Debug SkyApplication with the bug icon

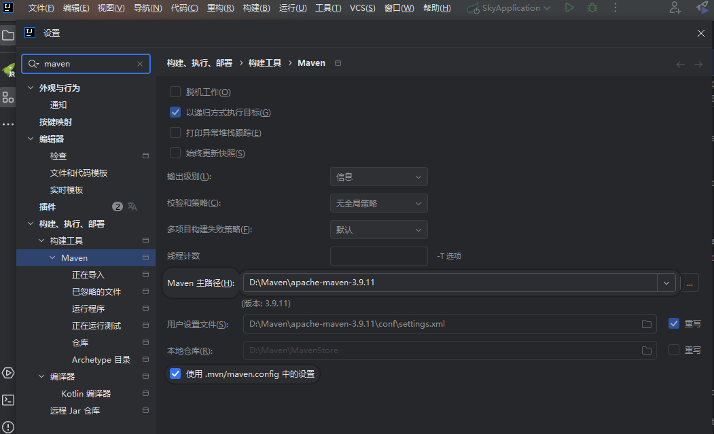pos(592,7)
